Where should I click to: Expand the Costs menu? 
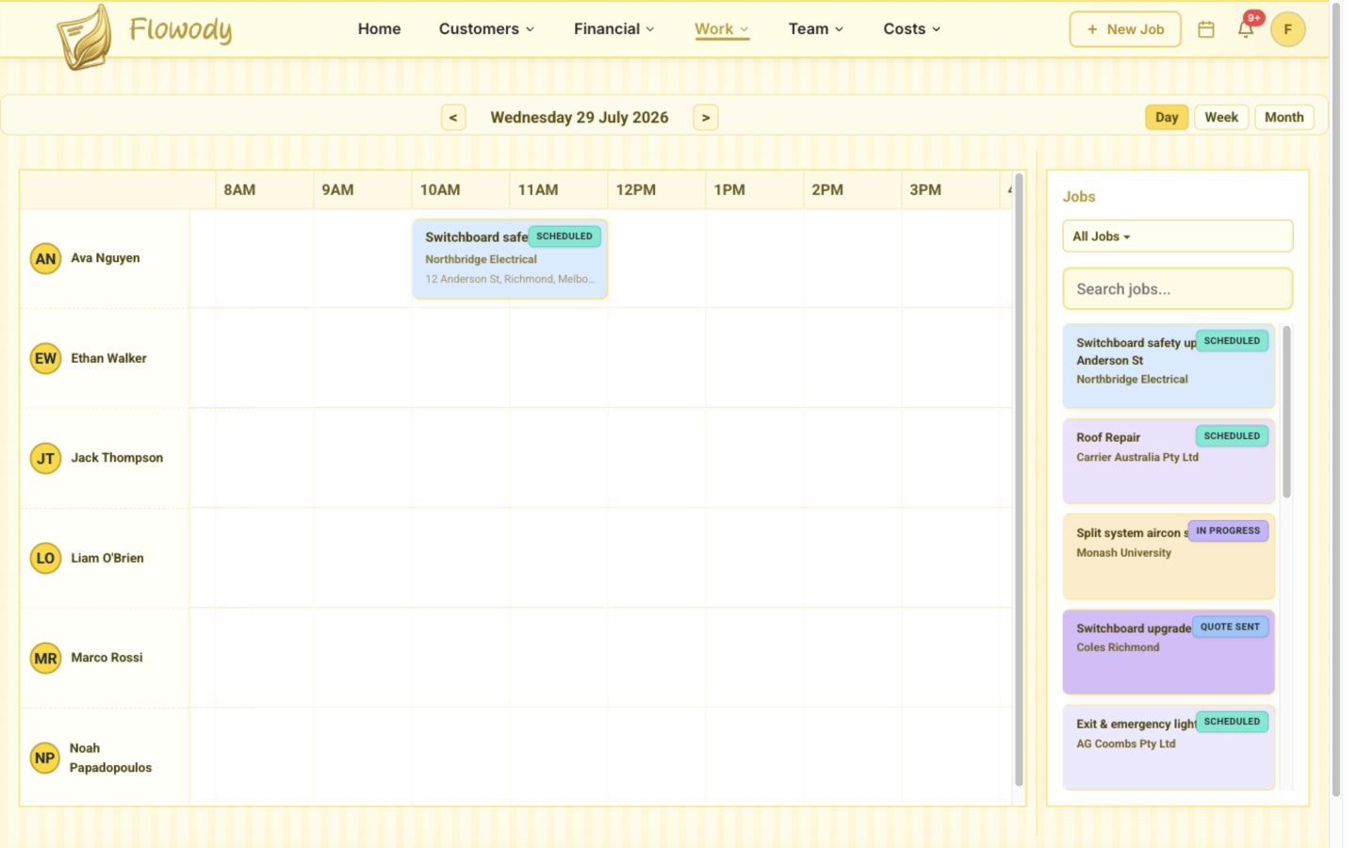[912, 29]
